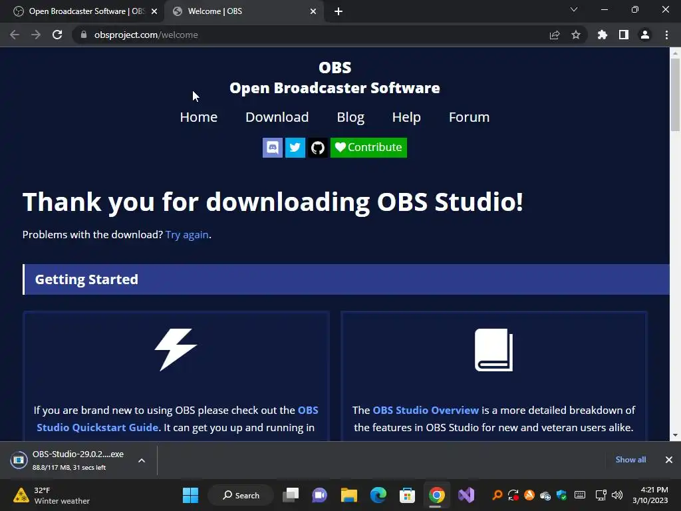Open the Chrome three-dot menu

coord(666,35)
